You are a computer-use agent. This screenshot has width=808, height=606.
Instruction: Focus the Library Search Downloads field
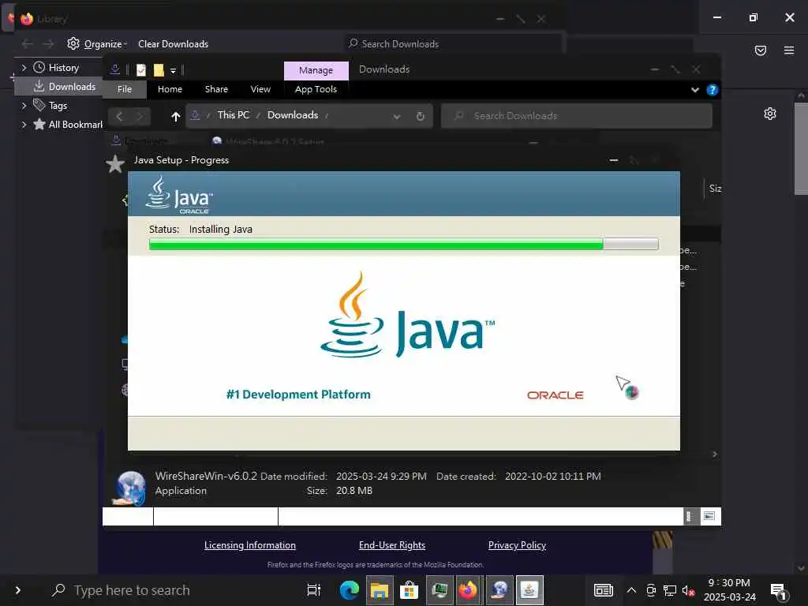point(454,44)
